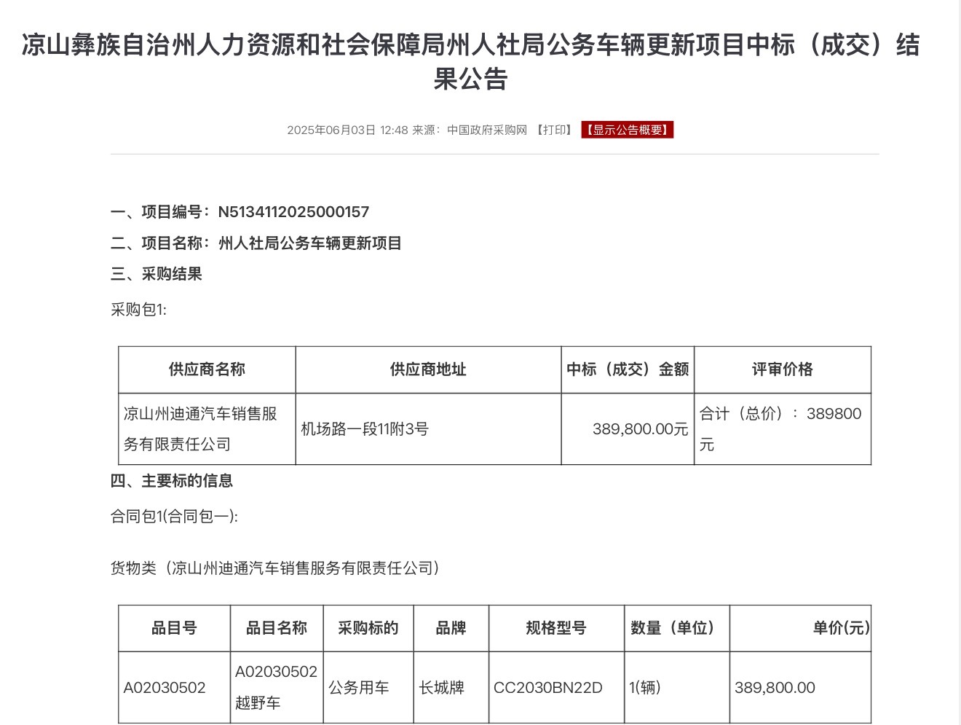Click the 【打印】 print link
This screenshot has height=725, width=961.
(x=555, y=130)
